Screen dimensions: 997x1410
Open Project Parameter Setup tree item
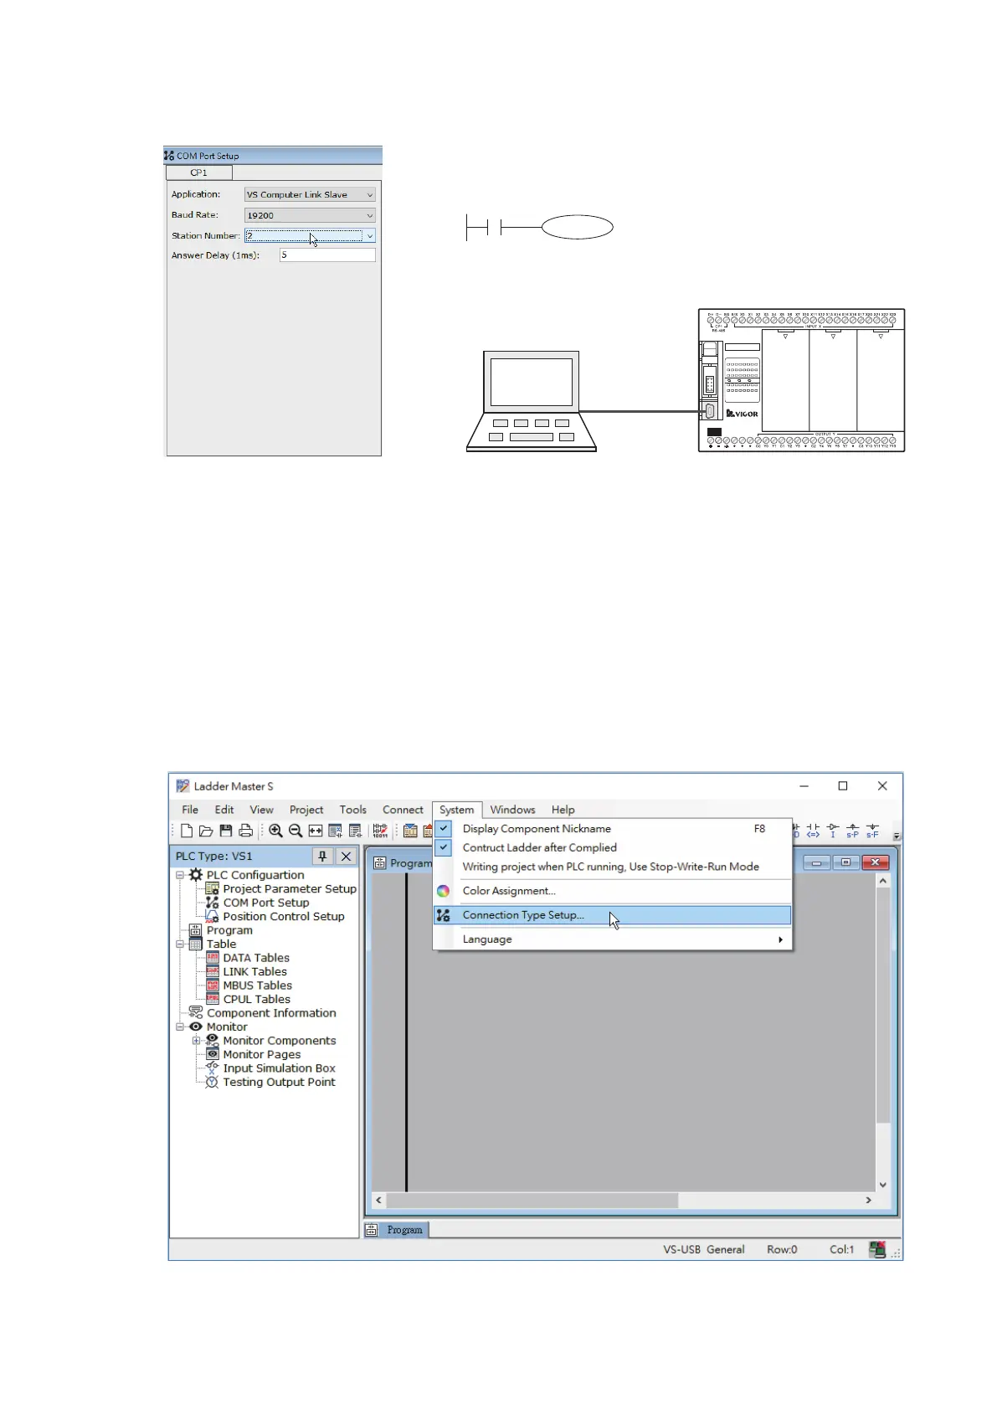click(289, 889)
